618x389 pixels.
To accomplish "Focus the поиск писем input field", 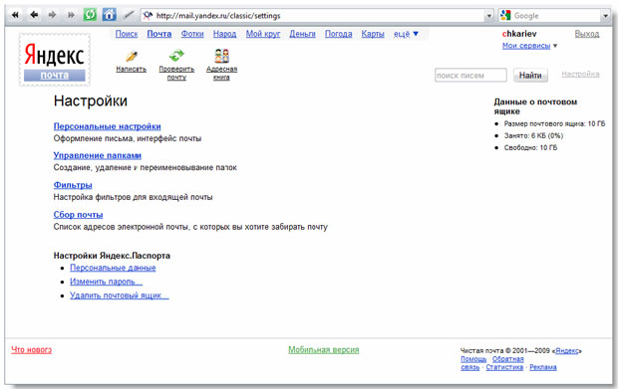I will 470,76.
